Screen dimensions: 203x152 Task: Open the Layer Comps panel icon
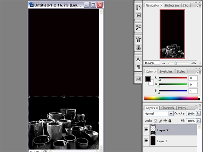click(138, 79)
